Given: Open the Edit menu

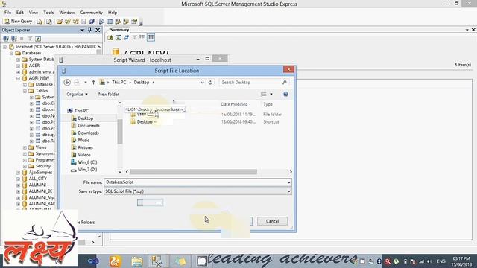Looking at the screenshot, I should (x=20, y=13).
